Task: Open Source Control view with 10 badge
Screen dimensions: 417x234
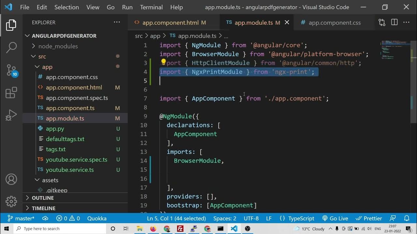Action: [x=11, y=70]
